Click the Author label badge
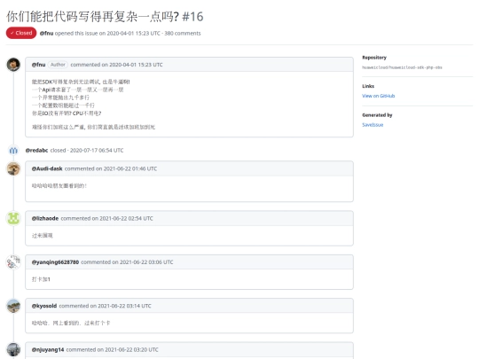The width and height of the screenshot is (479, 359). (58, 65)
